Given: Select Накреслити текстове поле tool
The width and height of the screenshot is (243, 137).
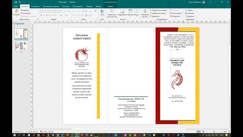Looking at the screenshot, I should pyautogui.click(x=112, y=13).
